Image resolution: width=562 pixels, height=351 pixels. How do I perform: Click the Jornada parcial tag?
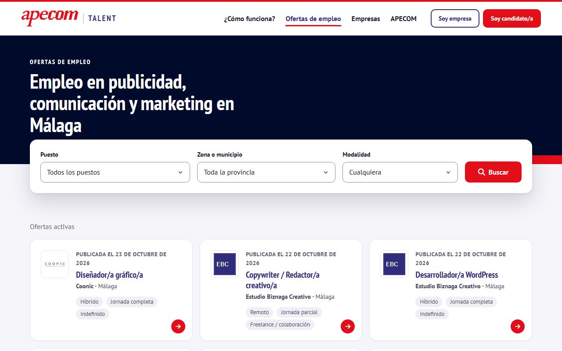tap(299, 312)
